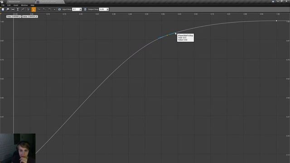Image resolution: width=290 pixels, height=163 pixels.
Task: Maximize the editor window
Action: [x=282, y=1]
